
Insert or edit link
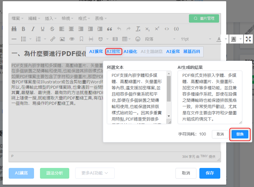[x=53, y=39]
